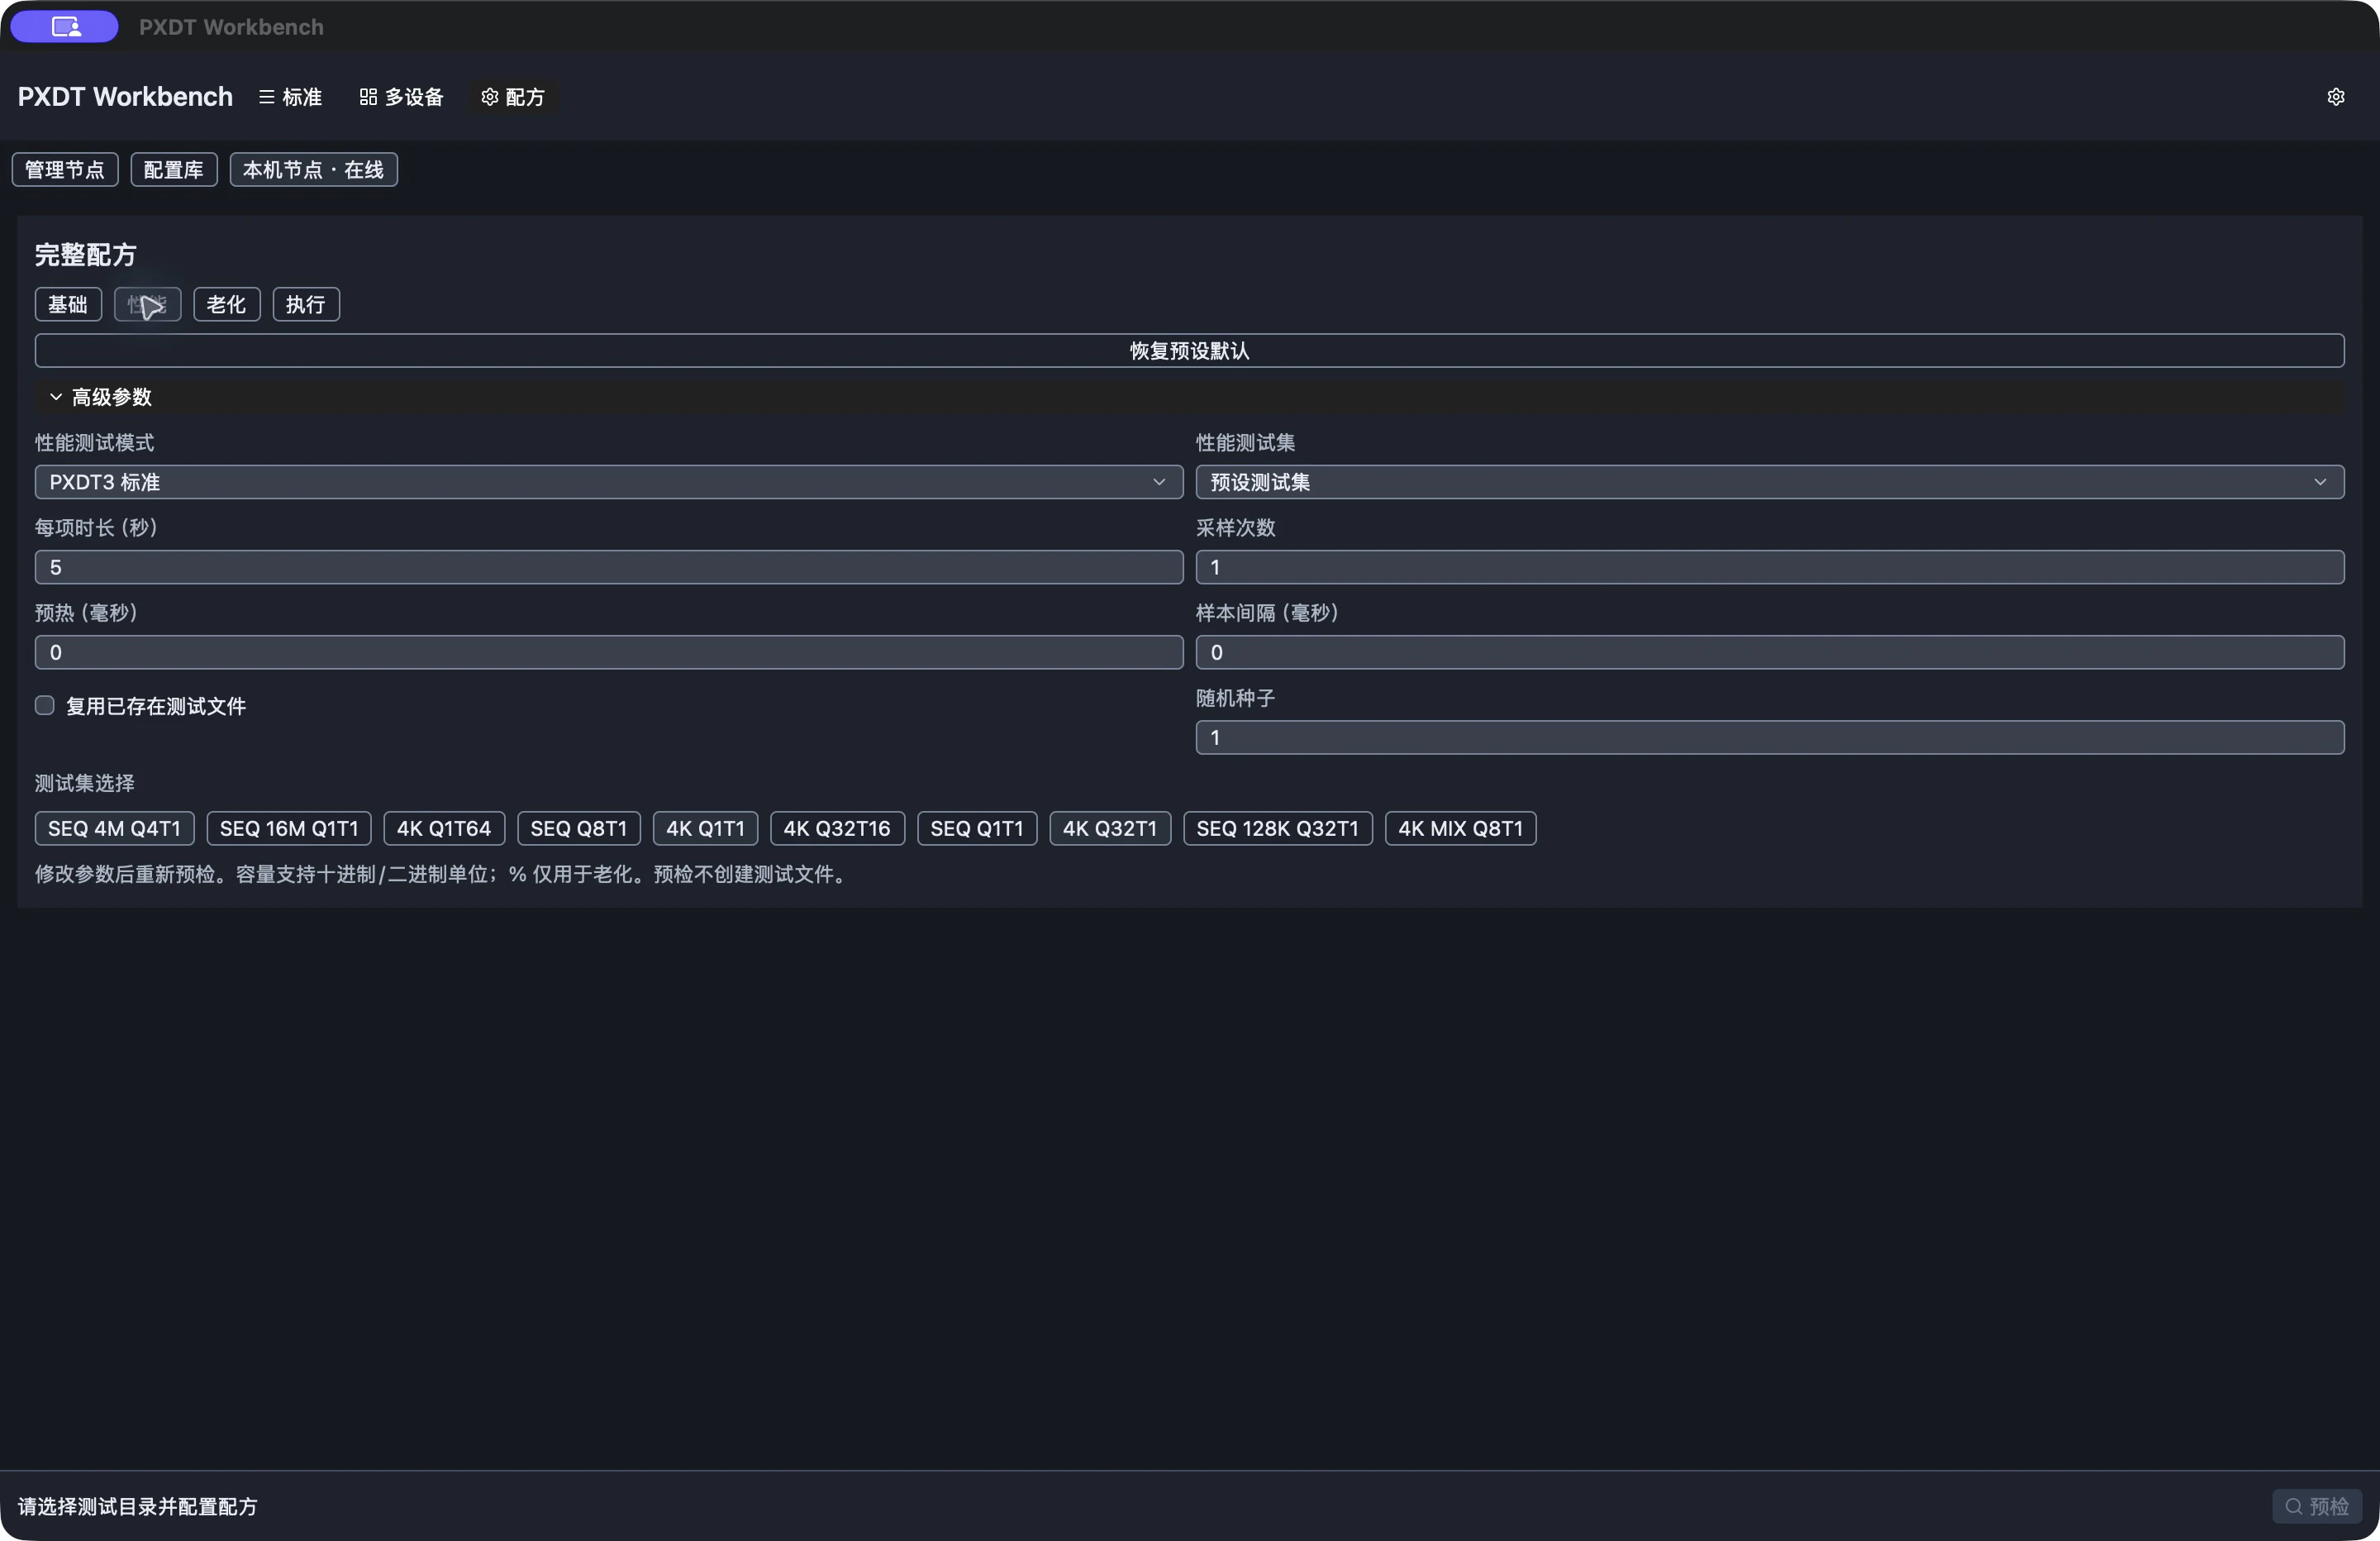Image resolution: width=2380 pixels, height=1541 pixels.
Task: Open the 配方 recipe tab
Action: pyautogui.click(x=513, y=97)
